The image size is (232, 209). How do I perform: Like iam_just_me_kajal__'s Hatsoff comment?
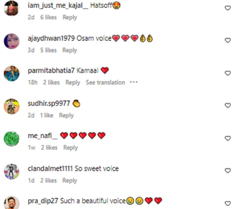[x=228, y=8]
